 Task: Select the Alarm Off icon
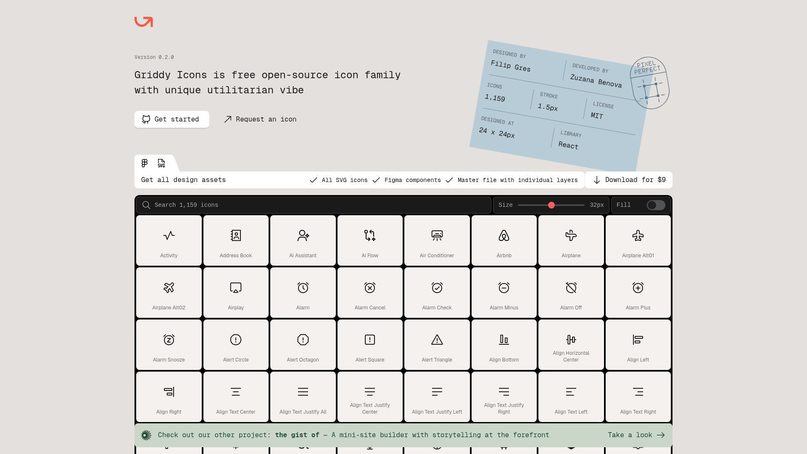click(x=571, y=293)
